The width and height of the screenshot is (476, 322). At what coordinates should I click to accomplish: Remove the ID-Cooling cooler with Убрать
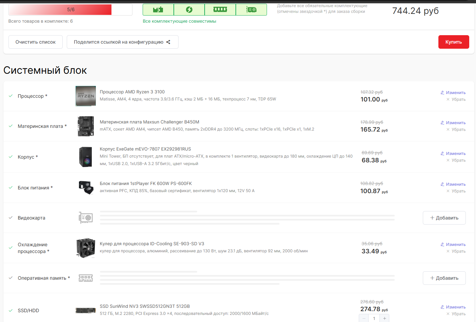click(456, 251)
